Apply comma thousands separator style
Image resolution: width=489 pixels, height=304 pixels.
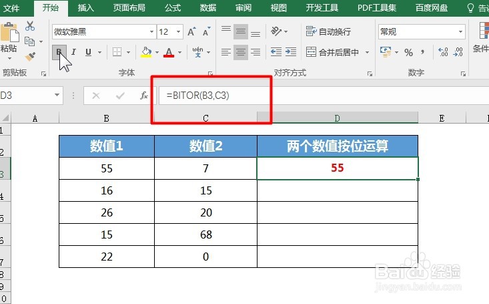coord(423,52)
